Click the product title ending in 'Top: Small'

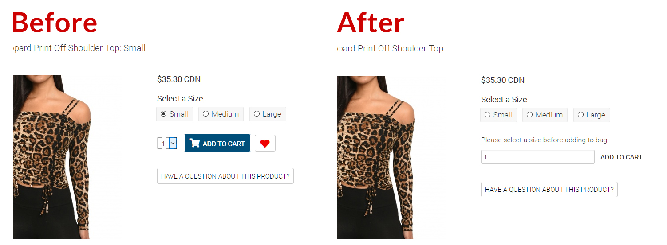click(79, 48)
